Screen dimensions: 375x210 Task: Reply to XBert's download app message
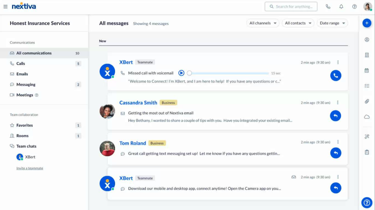pos(336,188)
